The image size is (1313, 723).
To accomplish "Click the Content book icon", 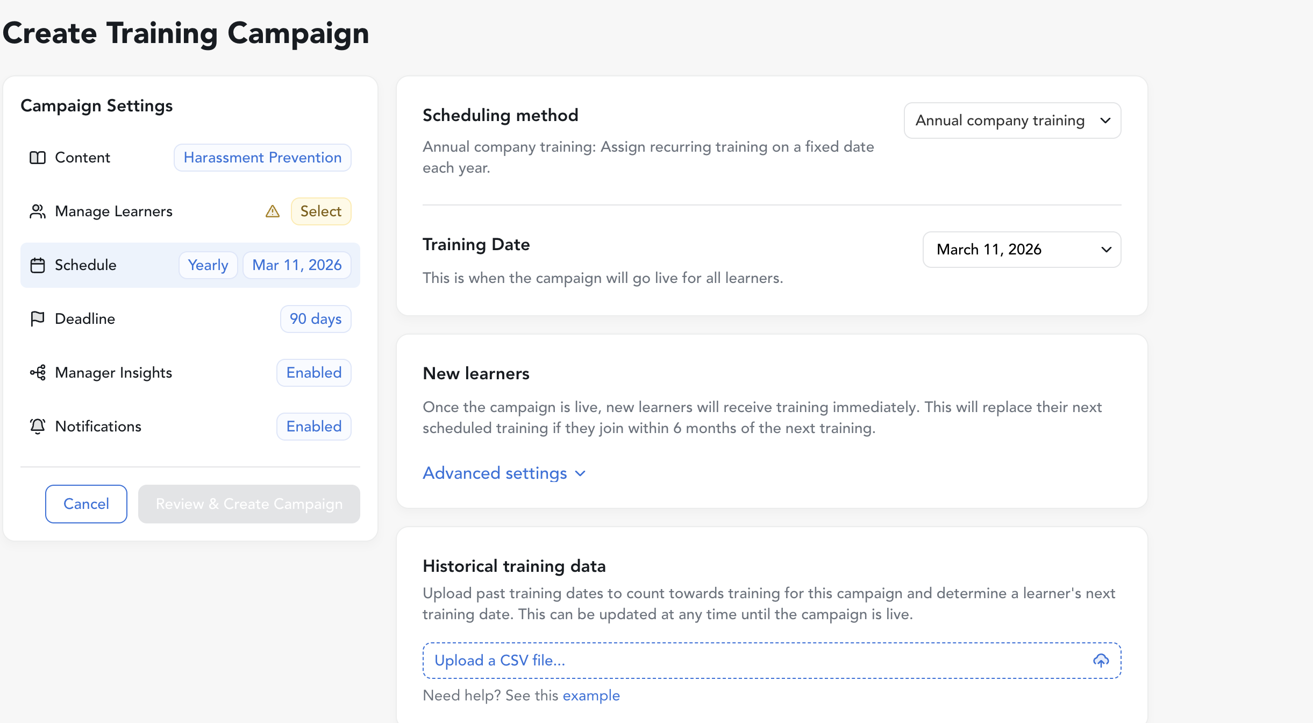I will (x=38, y=158).
